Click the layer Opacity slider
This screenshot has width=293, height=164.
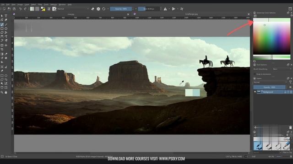(x=269, y=87)
